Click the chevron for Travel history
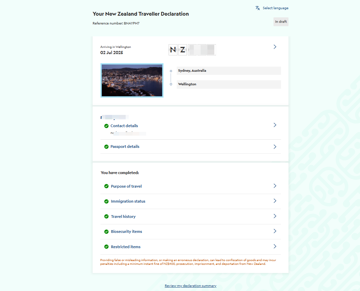This screenshot has width=360, height=291. 275,216
